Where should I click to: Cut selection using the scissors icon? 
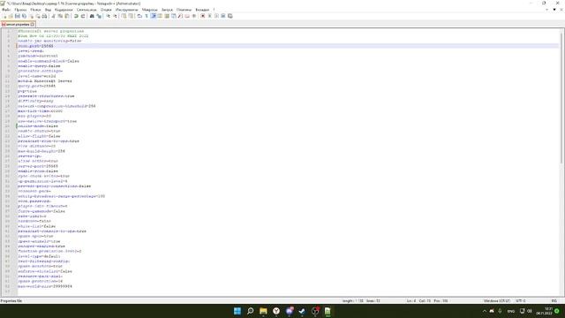53,16
